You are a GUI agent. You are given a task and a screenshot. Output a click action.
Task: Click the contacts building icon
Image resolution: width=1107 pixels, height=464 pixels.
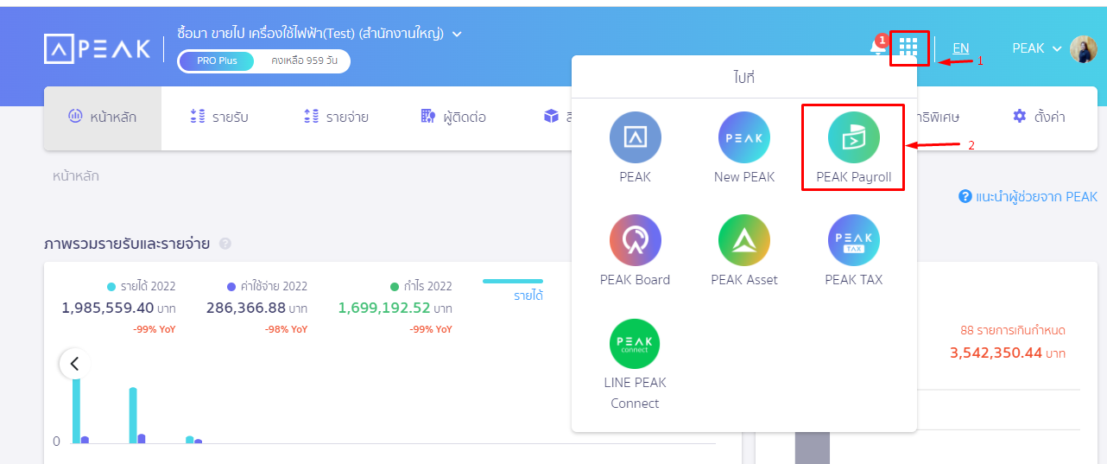[427, 116]
